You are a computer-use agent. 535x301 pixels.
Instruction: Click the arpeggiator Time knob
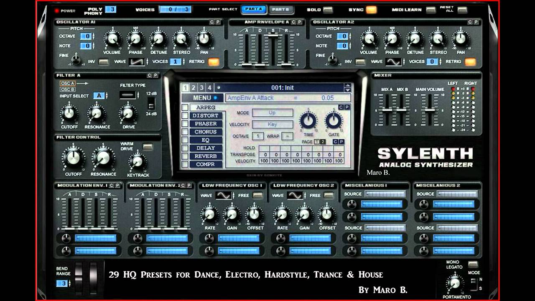tap(308, 121)
